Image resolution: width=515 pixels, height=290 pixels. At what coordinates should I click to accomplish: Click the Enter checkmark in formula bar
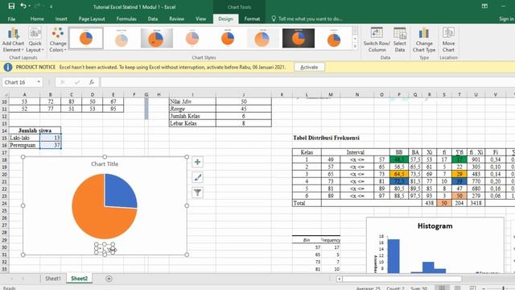point(77,82)
